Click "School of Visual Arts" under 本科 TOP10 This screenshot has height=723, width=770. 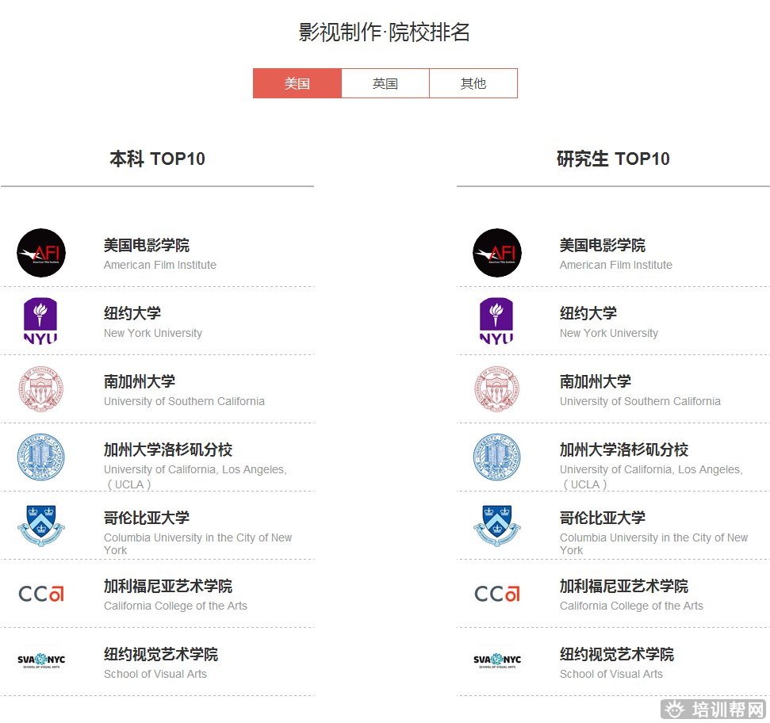155,675
